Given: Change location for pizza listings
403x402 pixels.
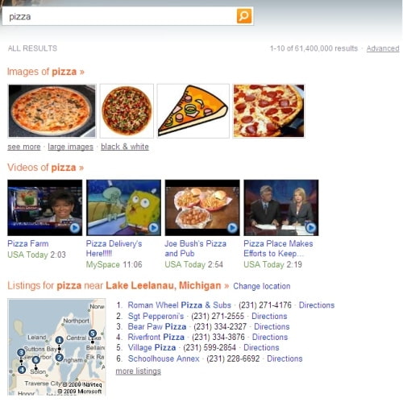Looking at the screenshot, I should coord(262,286).
